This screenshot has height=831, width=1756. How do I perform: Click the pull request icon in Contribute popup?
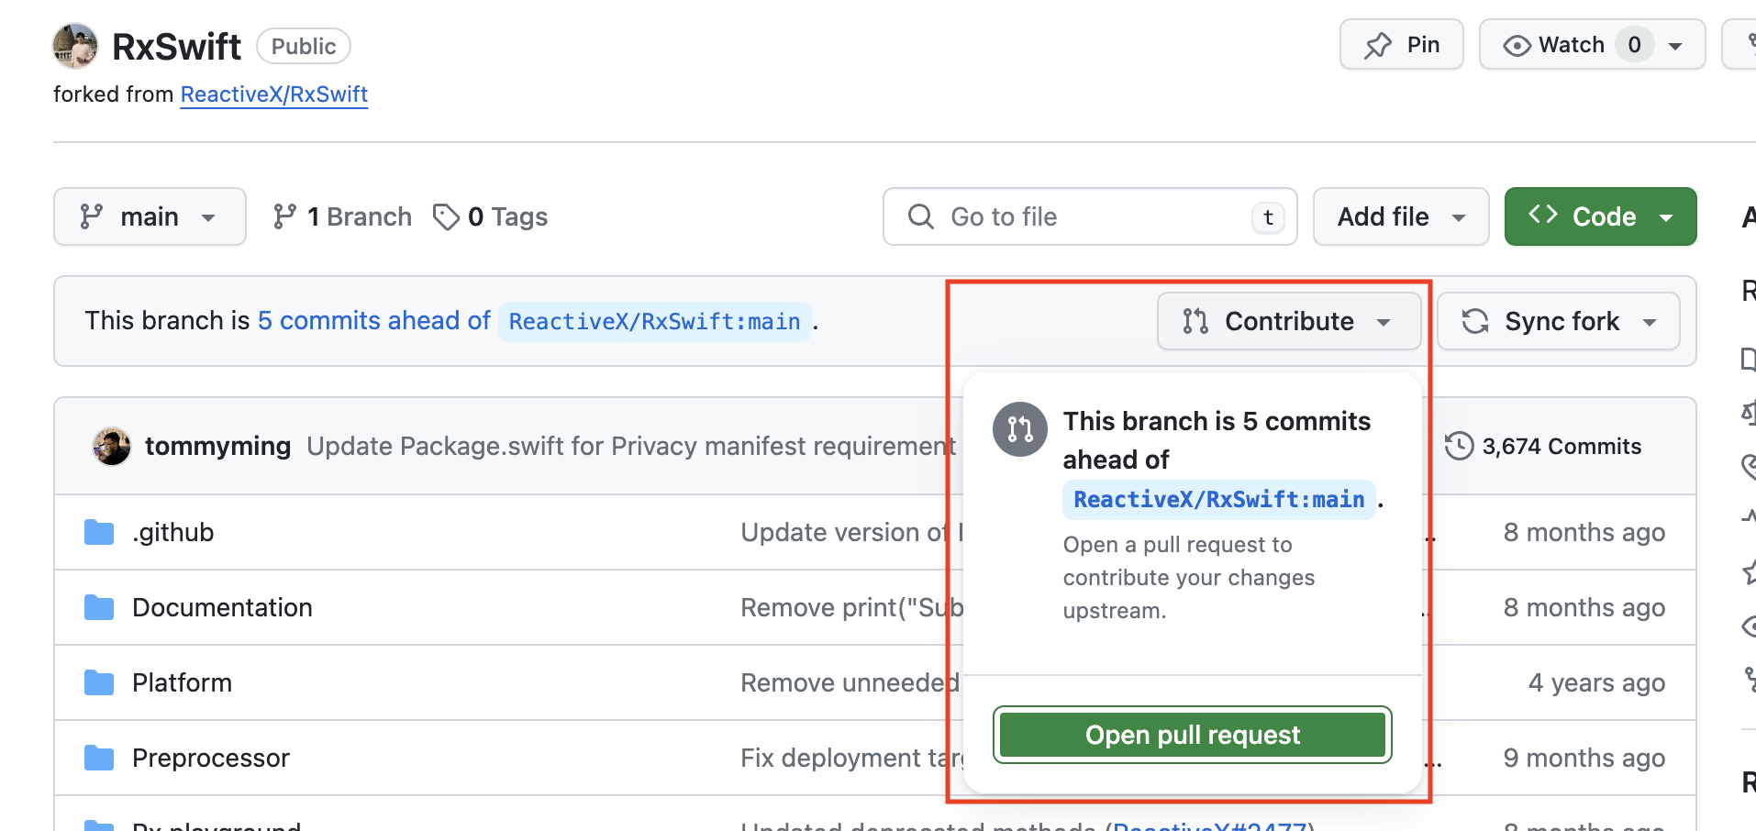pyautogui.click(x=1020, y=429)
